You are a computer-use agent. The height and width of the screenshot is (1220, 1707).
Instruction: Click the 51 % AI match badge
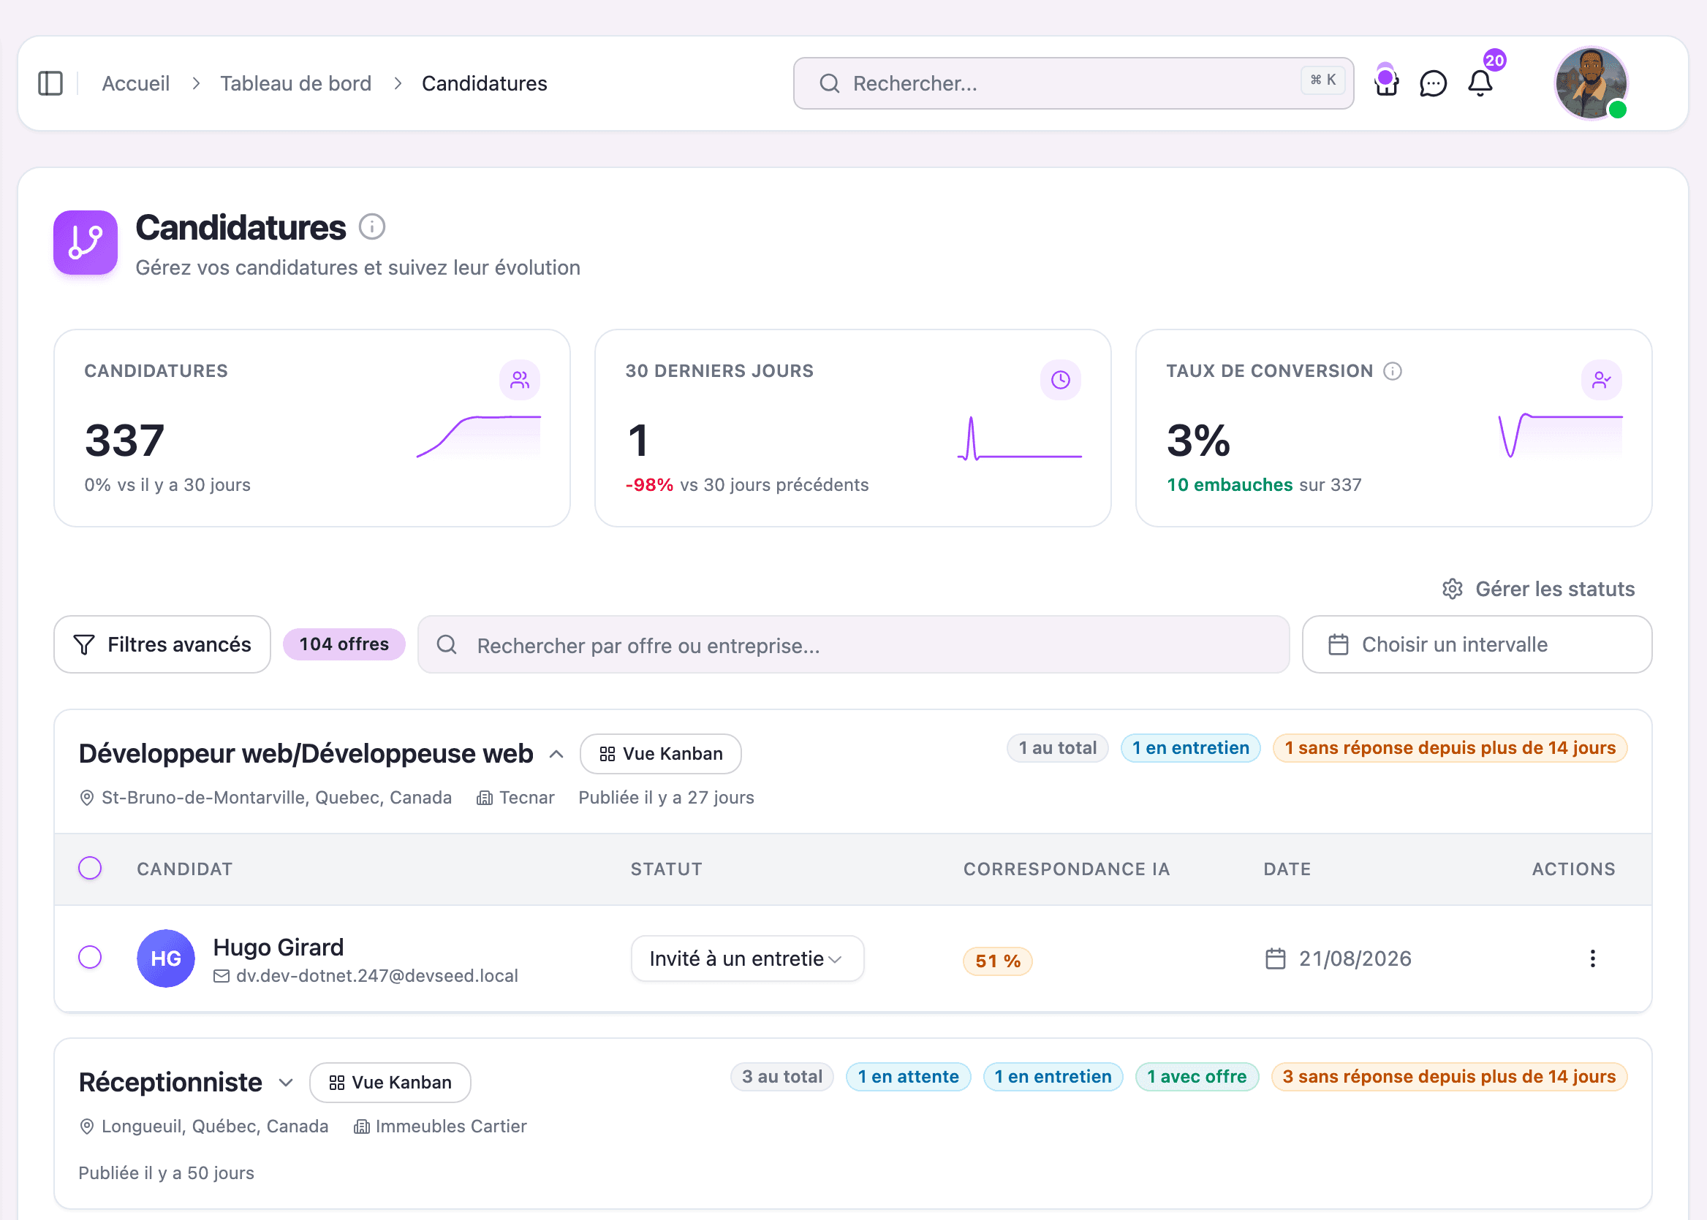(997, 961)
